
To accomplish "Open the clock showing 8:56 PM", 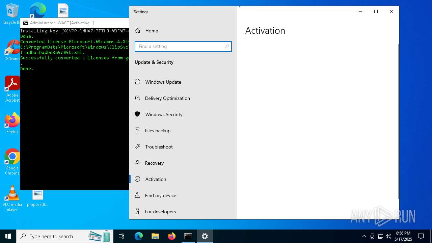I will (x=403, y=236).
